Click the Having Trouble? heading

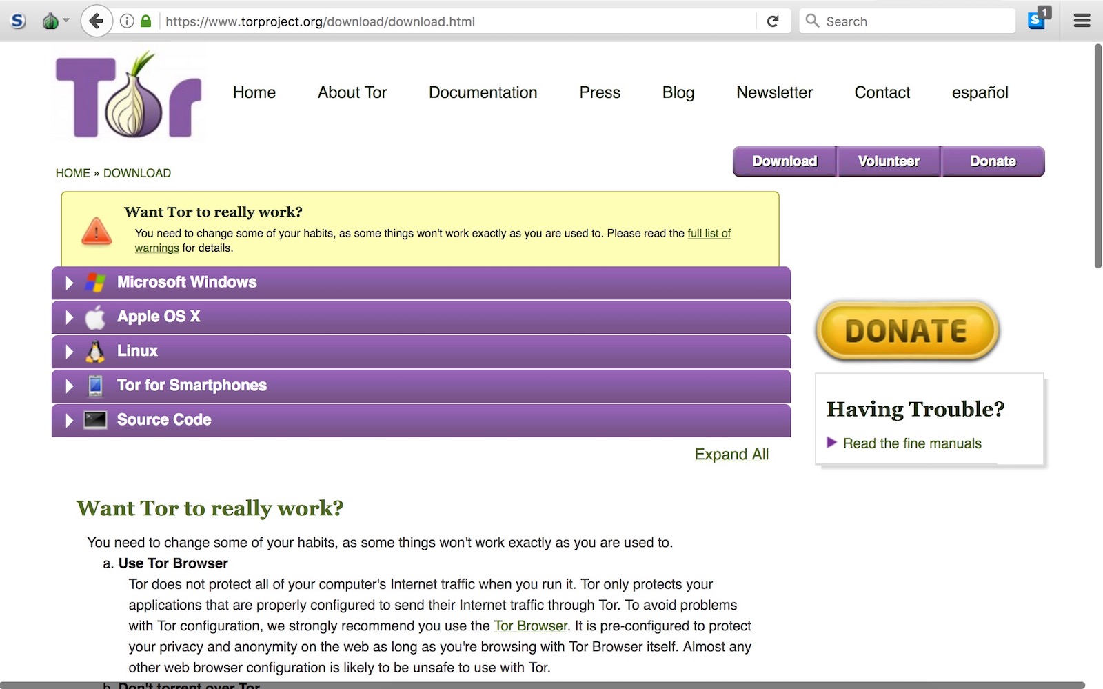coord(915,409)
